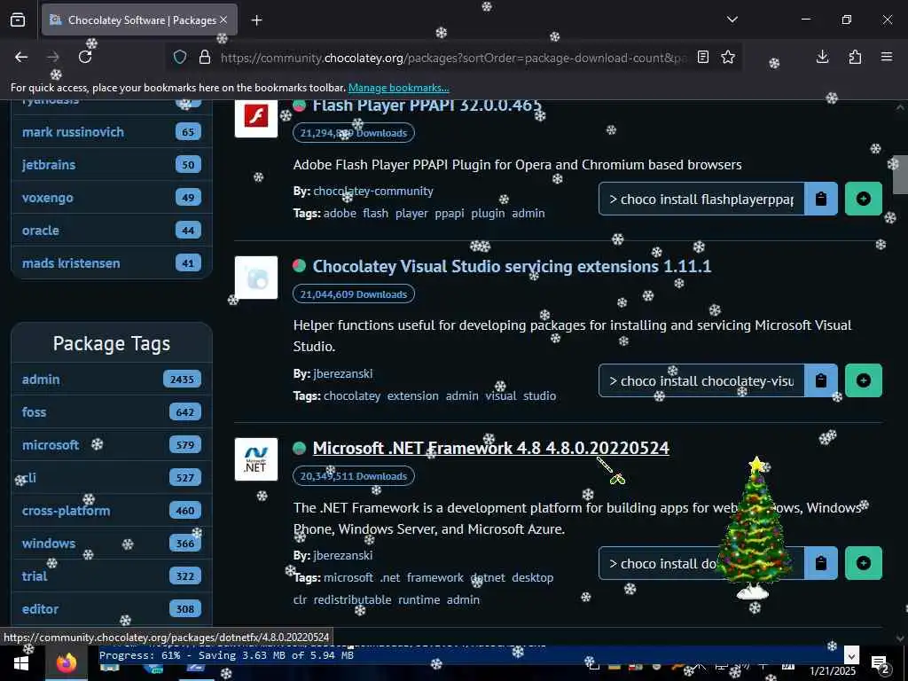
Task: Open the tracking protection shield panel
Action: pos(180,58)
